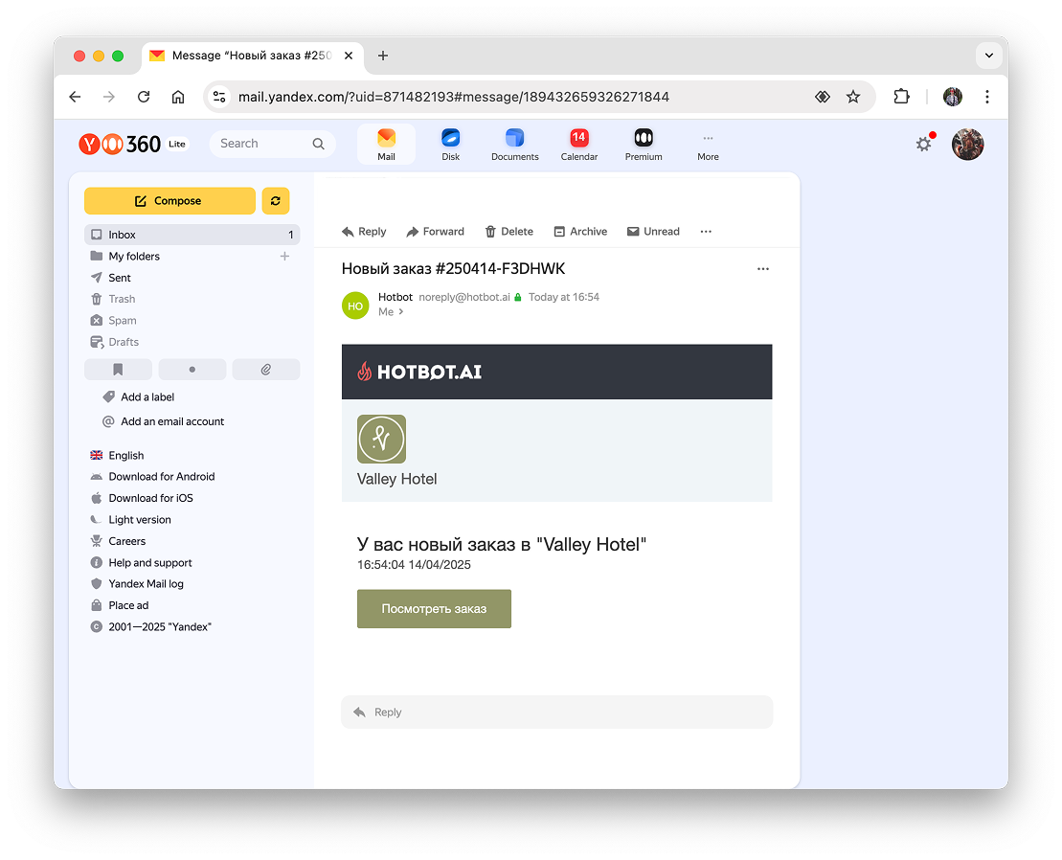
Task: Open the Calendar service
Action: click(579, 145)
